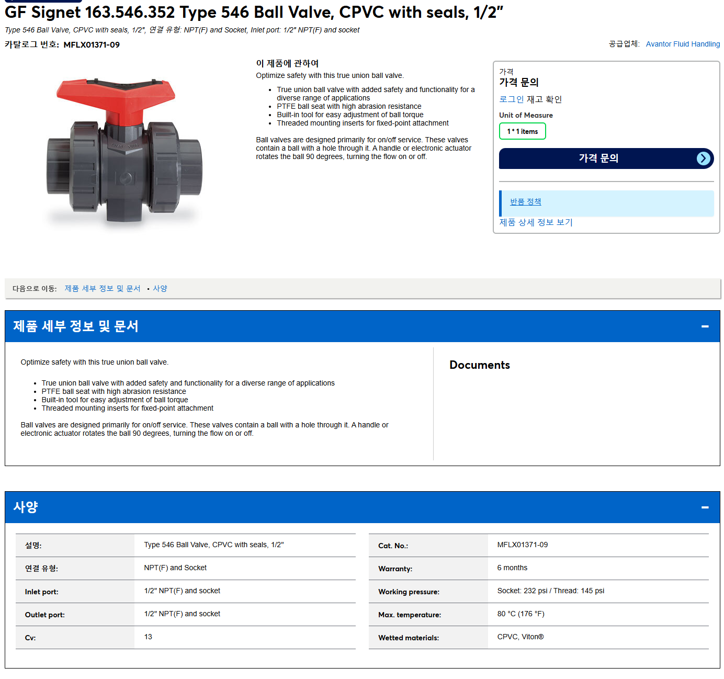Open the Avantor Fluid Handling supplier link
The image size is (724, 679).
point(683,44)
